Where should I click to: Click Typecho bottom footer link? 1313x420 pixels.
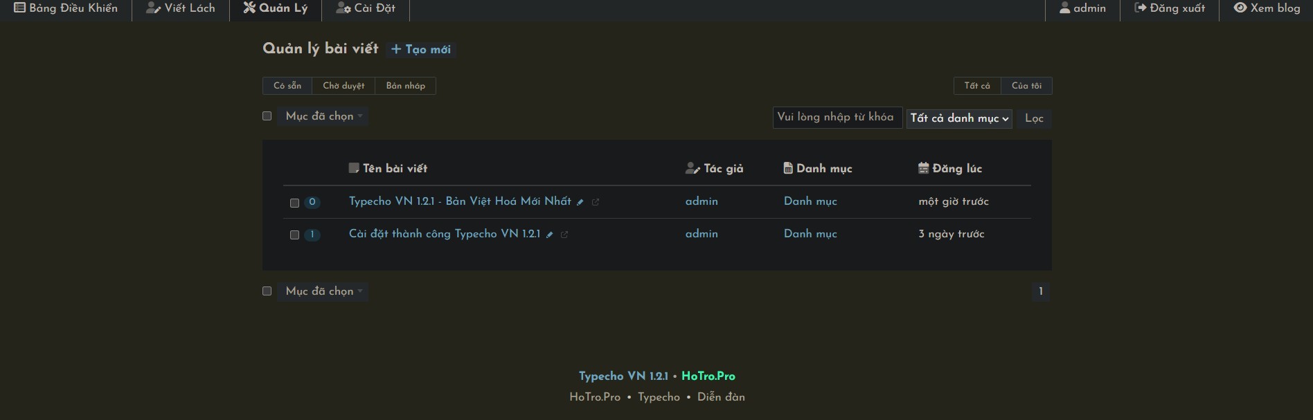pos(659,397)
